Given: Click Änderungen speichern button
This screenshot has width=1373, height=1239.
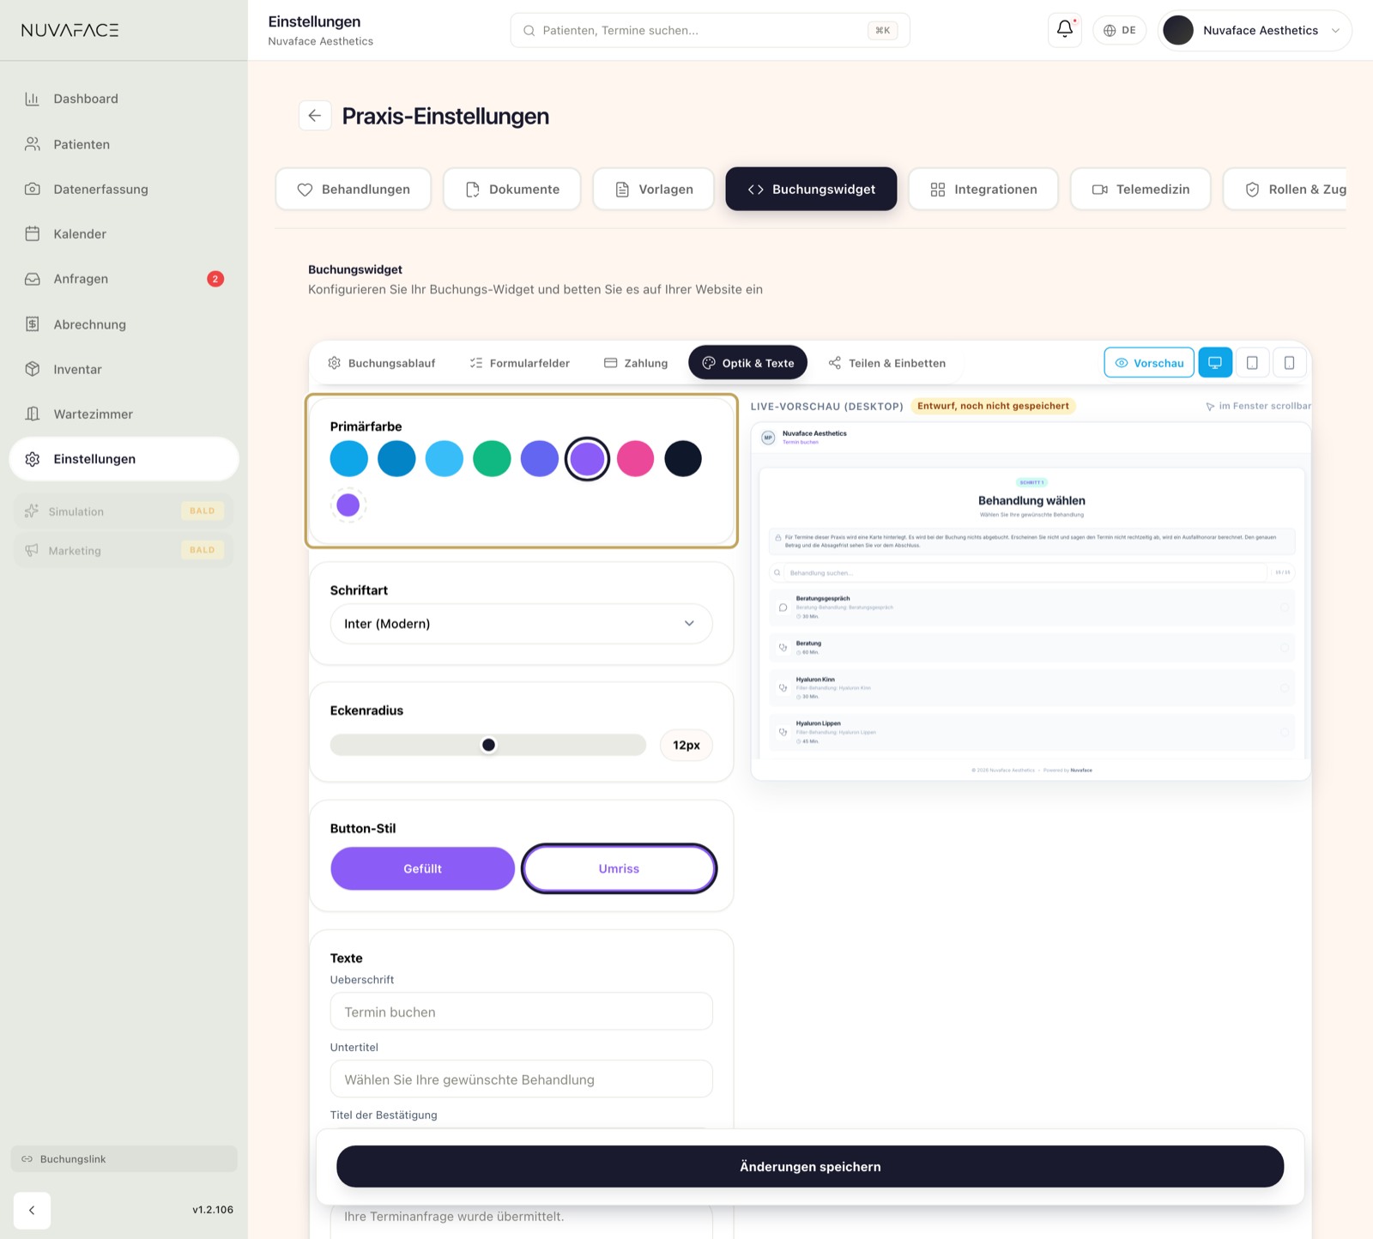Looking at the screenshot, I should 810,1166.
